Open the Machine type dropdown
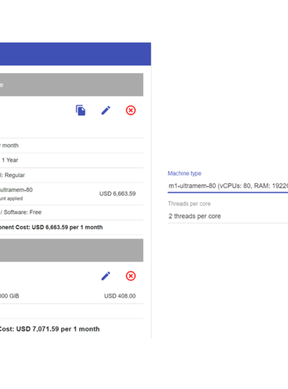 click(x=228, y=186)
